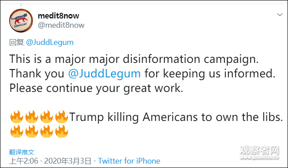Open @JuddLegum in the reply-to line
The image size is (288, 168).
click(x=50, y=43)
